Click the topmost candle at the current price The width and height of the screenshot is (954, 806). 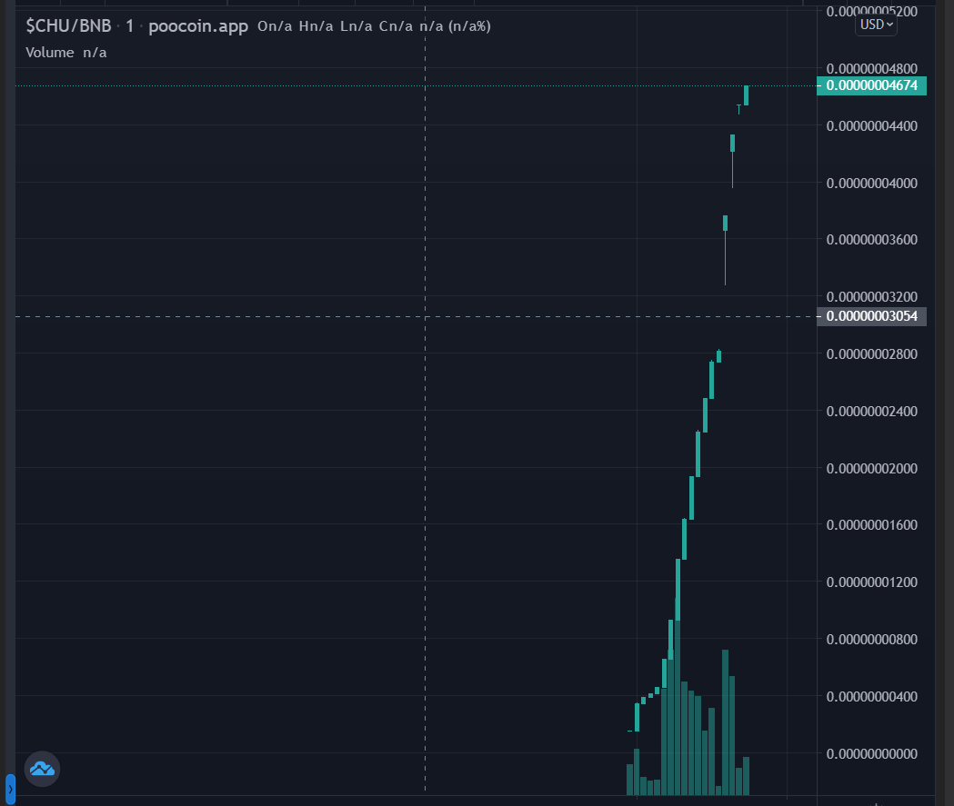[746, 95]
